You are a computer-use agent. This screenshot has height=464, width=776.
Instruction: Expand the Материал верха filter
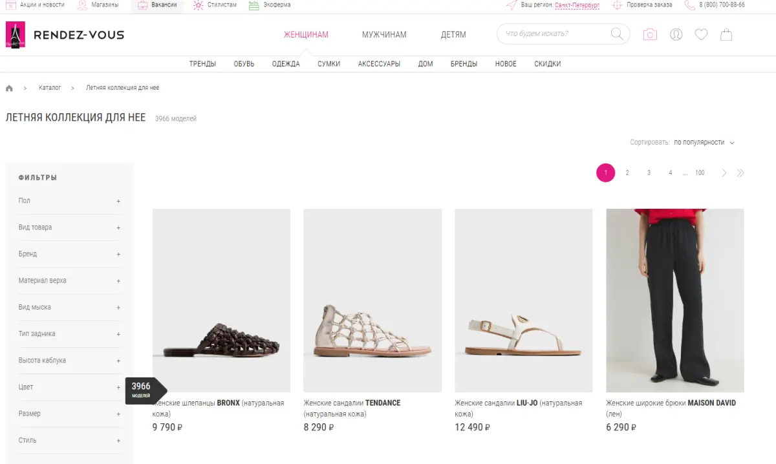coord(69,280)
